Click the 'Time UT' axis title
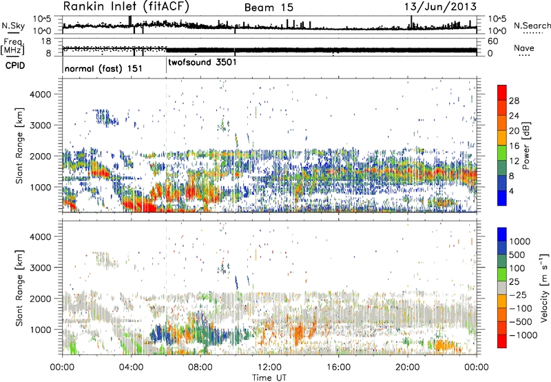 (269, 377)
